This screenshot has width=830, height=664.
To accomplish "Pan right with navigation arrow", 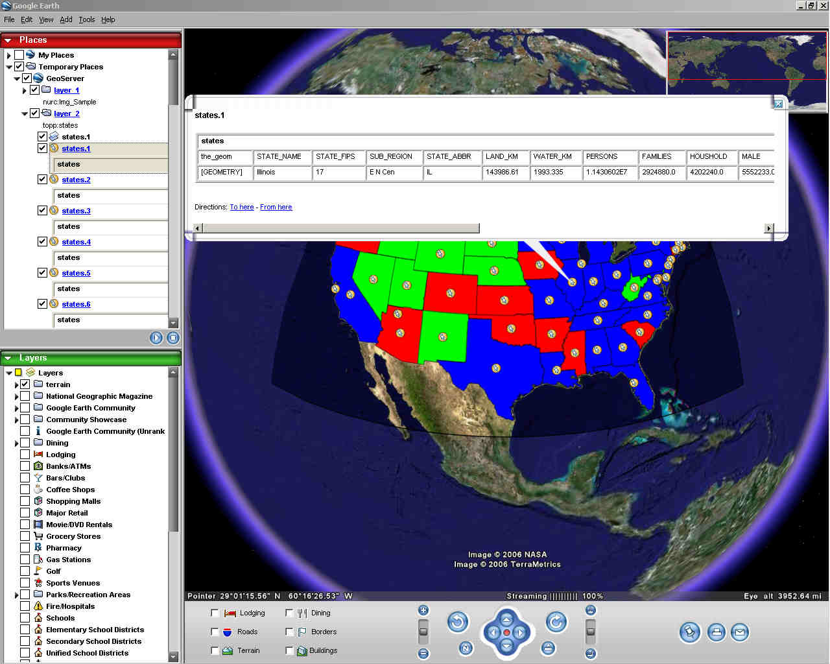I will click(520, 632).
